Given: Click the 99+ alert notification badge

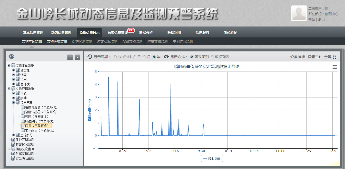Looking at the screenshot, I should coord(131,30).
